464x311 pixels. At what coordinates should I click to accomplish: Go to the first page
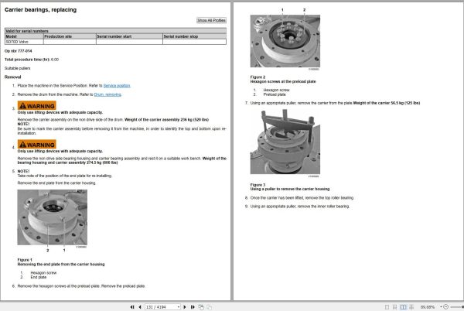(132, 307)
